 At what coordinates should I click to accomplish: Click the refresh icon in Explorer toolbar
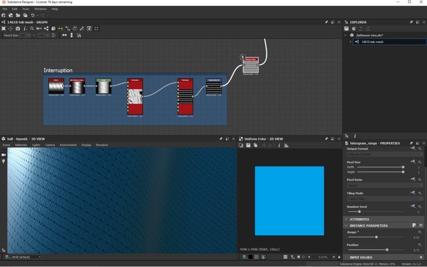point(354,28)
